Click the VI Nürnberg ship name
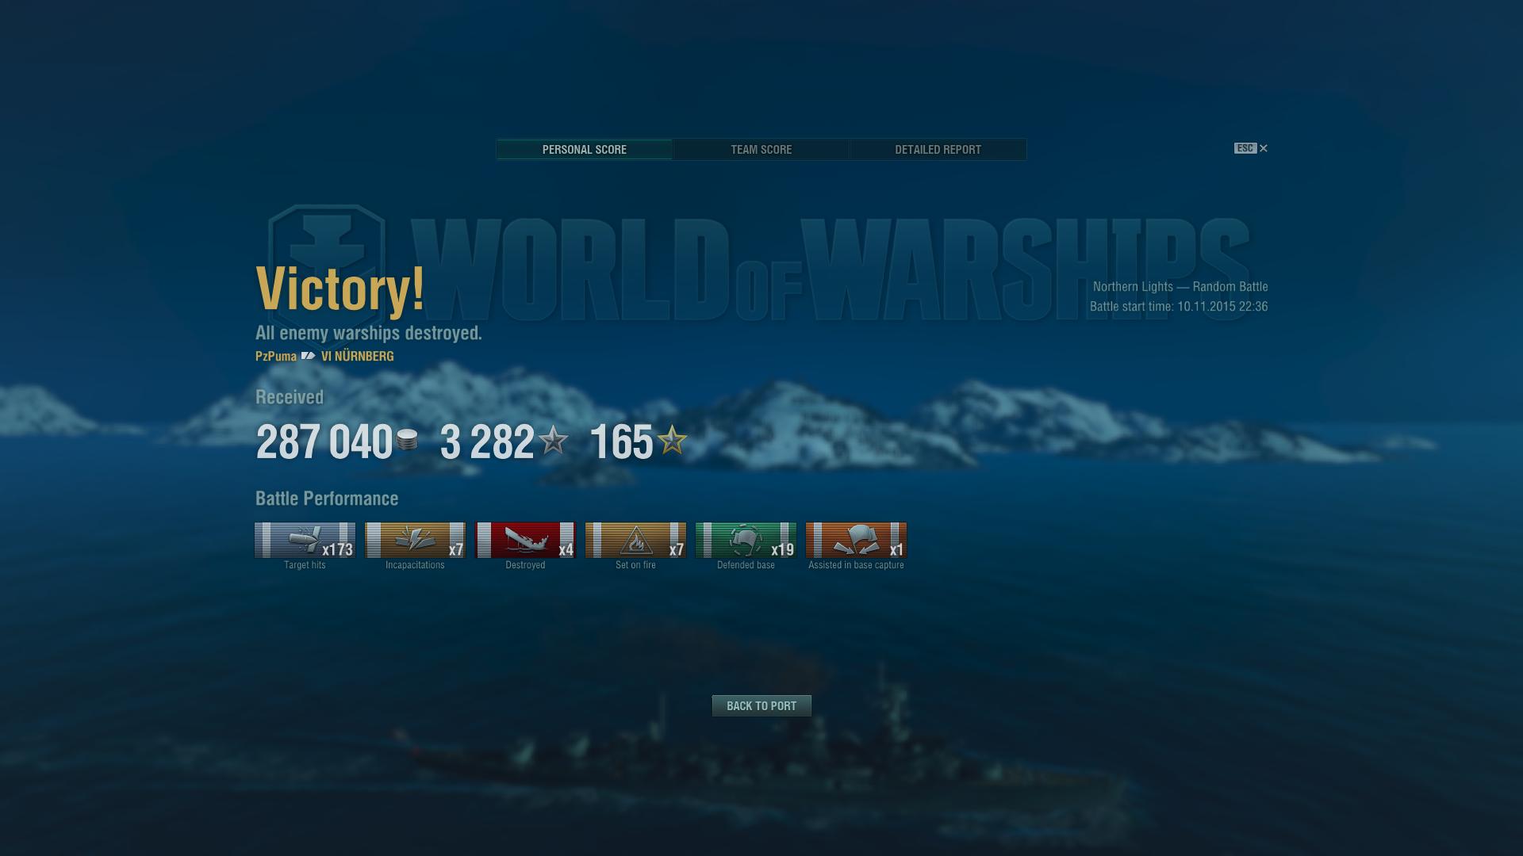The height and width of the screenshot is (856, 1523). pos(358,357)
